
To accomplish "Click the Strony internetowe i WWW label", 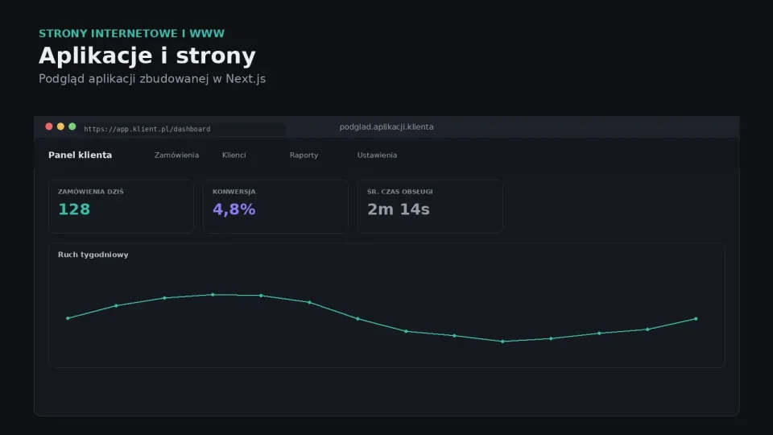I will 131,34.
